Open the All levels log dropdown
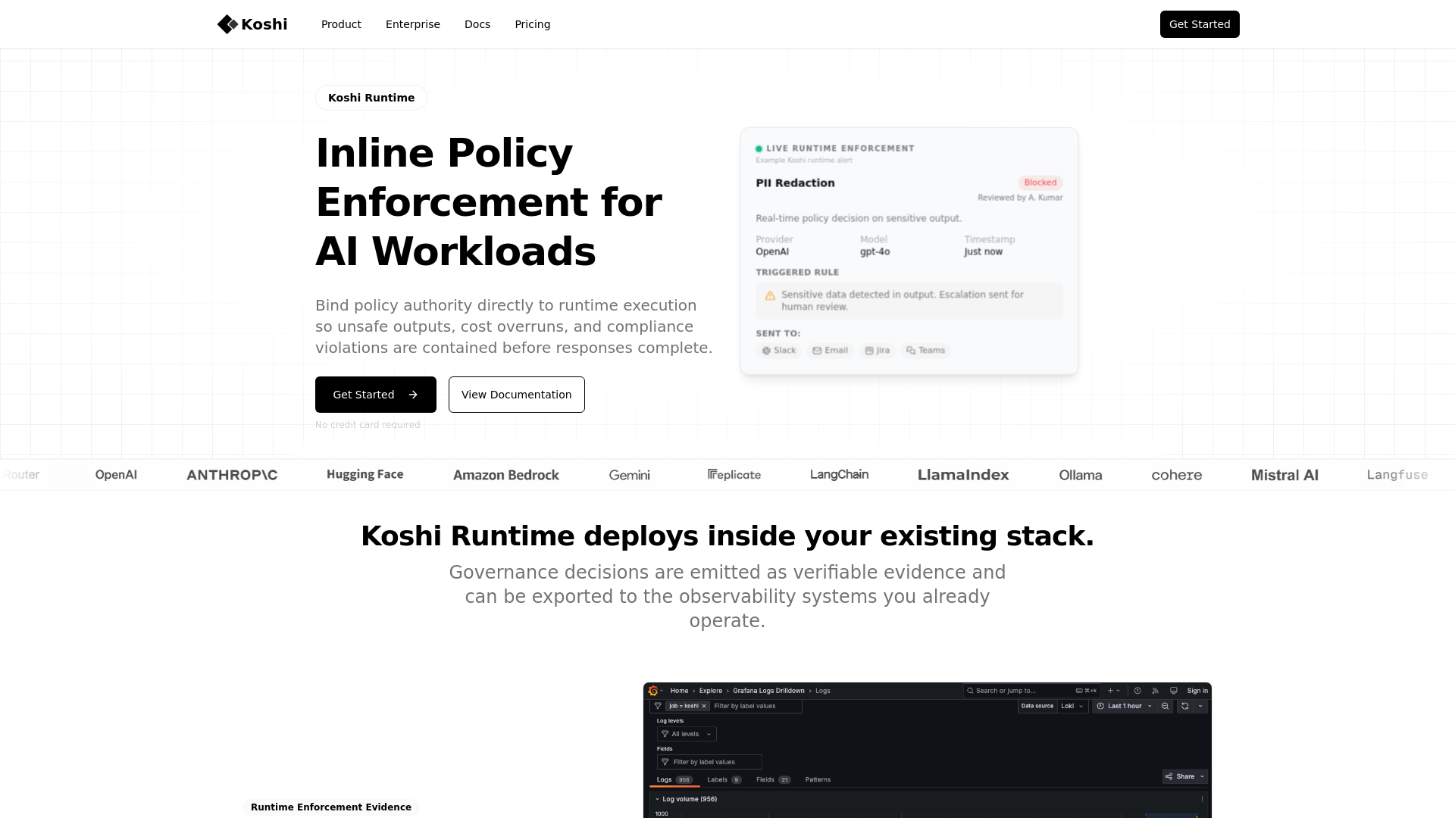This screenshot has width=1455, height=818. point(687,734)
